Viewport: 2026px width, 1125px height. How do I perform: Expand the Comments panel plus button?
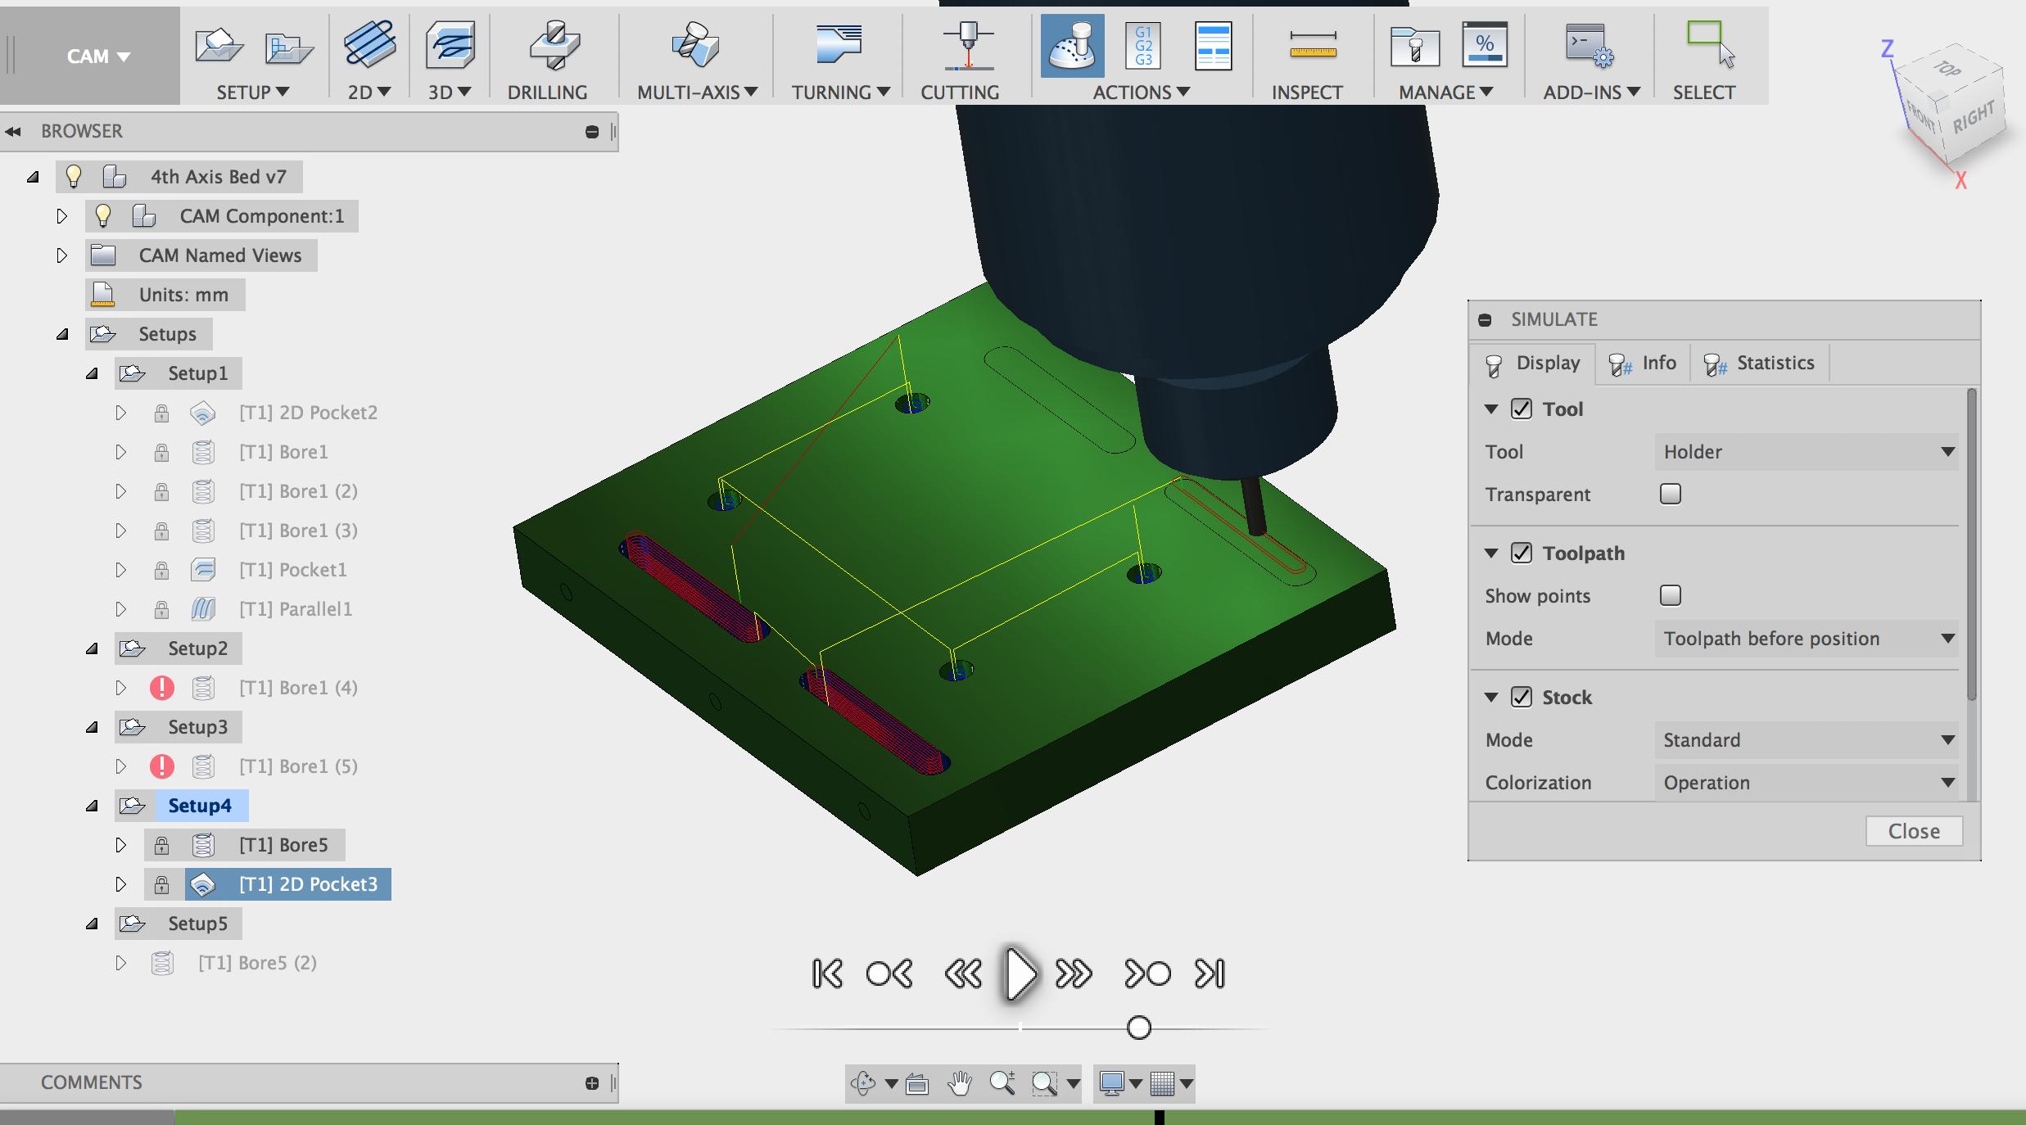tap(592, 1083)
